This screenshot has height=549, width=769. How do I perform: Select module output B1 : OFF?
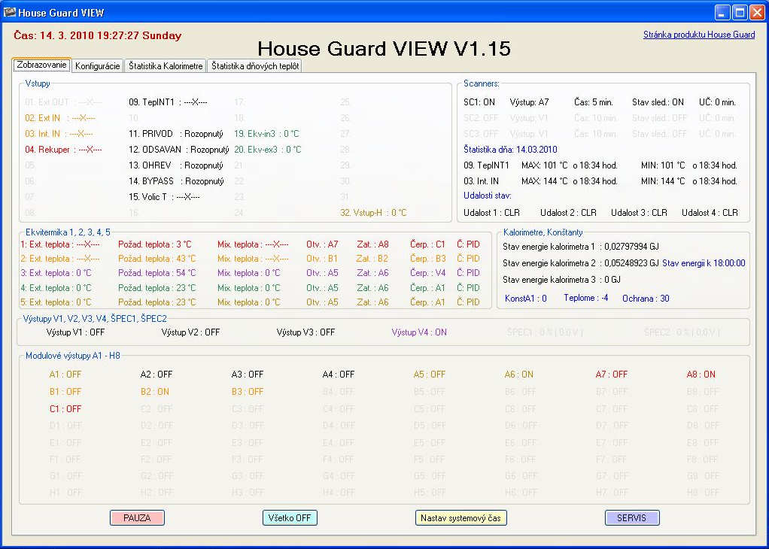click(65, 392)
